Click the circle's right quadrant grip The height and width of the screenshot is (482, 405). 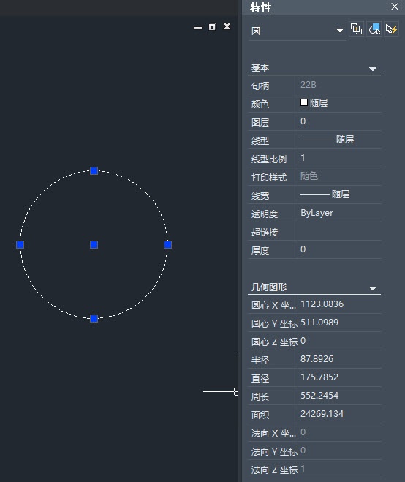click(168, 245)
